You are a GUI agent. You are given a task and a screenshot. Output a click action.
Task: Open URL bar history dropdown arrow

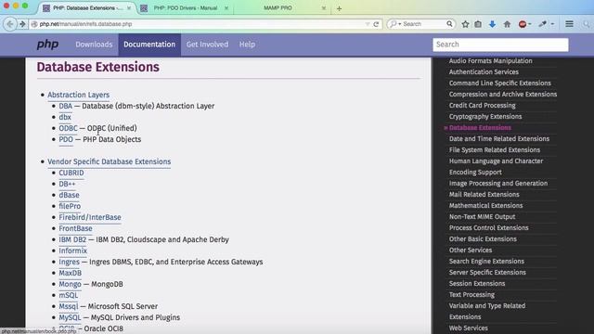point(368,24)
